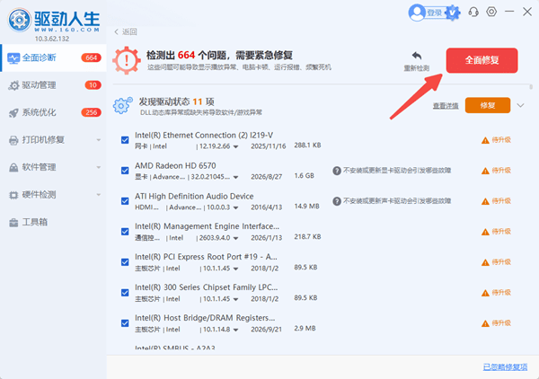Open the VIP badge icon
The height and width of the screenshot is (379, 539).
tap(453, 13)
